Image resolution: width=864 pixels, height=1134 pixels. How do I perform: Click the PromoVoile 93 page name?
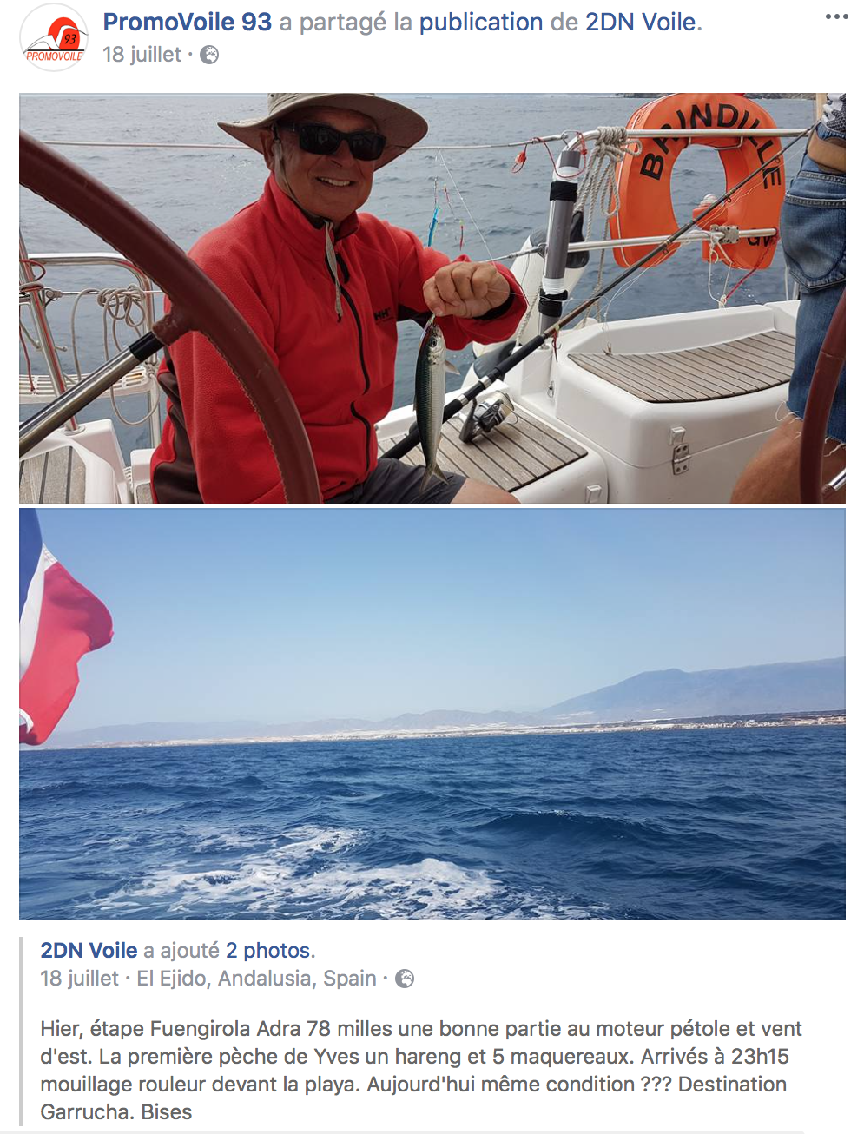(x=188, y=22)
